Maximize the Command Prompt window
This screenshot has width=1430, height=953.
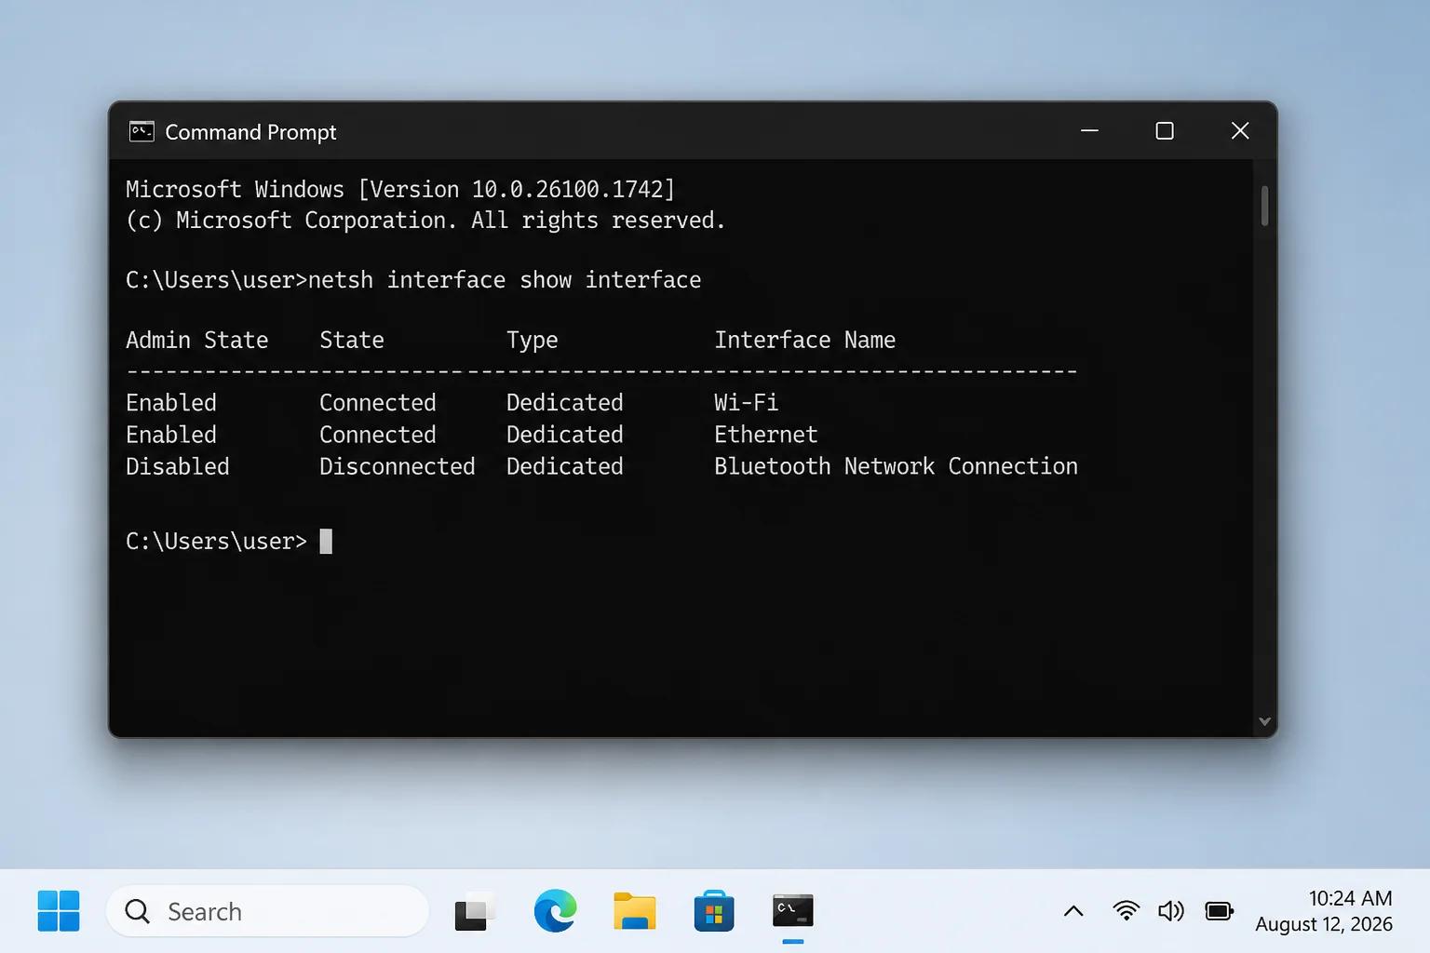coord(1165,131)
